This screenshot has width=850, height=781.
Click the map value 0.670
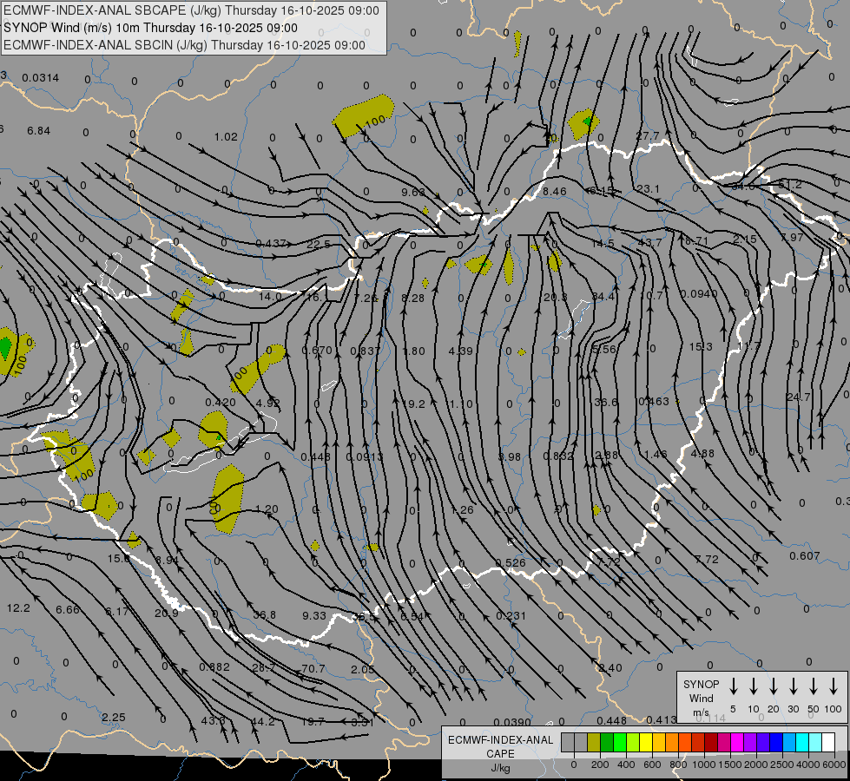tap(317, 350)
